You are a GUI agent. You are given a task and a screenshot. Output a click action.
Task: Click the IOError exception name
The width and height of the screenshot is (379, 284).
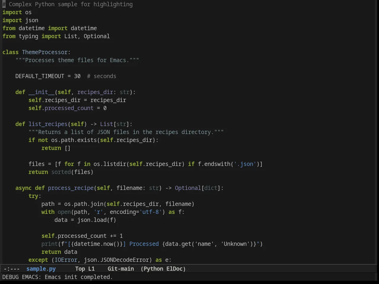[66, 260]
